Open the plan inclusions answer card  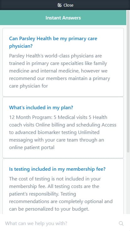click(63, 127)
